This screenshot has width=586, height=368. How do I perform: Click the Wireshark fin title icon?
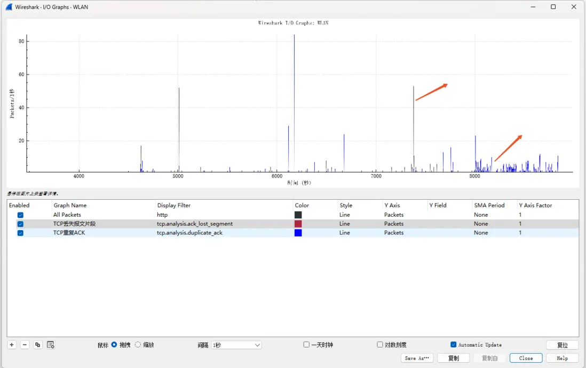point(9,7)
